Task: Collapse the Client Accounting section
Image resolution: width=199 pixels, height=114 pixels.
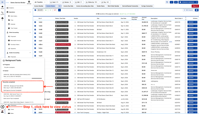Action: click(30, 32)
